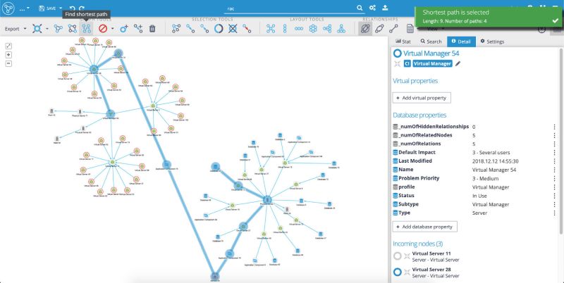
Task: Click focus icon beside Virtual Server 11
Action: click(x=407, y=256)
